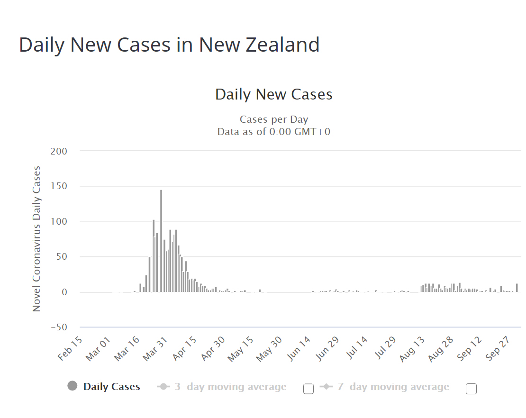Click the Daily New Cases in New Zealand heading

coord(169,45)
